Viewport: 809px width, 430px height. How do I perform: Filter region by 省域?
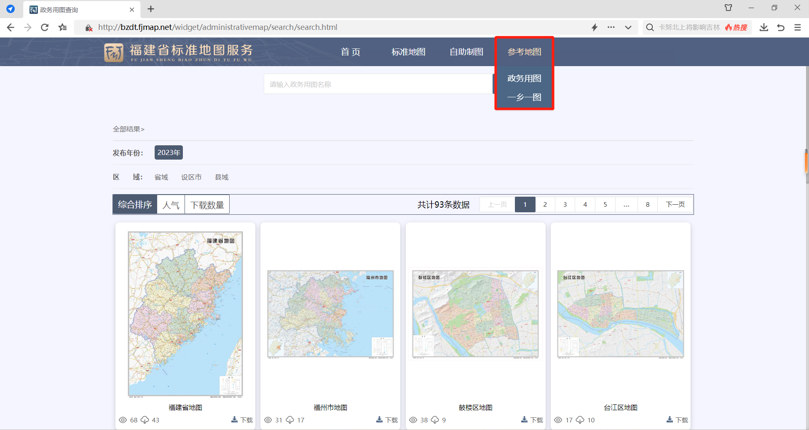point(161,177)
